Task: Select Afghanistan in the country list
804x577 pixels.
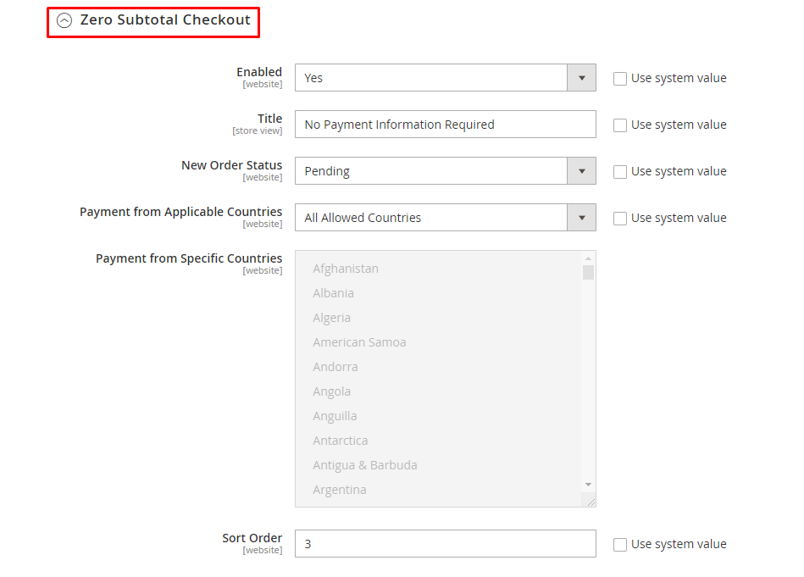Action: point(346,269)
